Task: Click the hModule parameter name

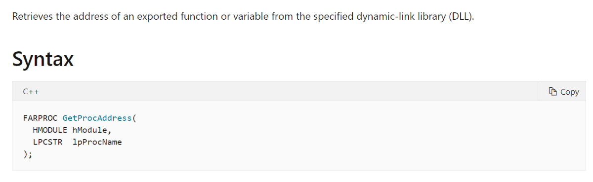Action: [x=92, y=130]
